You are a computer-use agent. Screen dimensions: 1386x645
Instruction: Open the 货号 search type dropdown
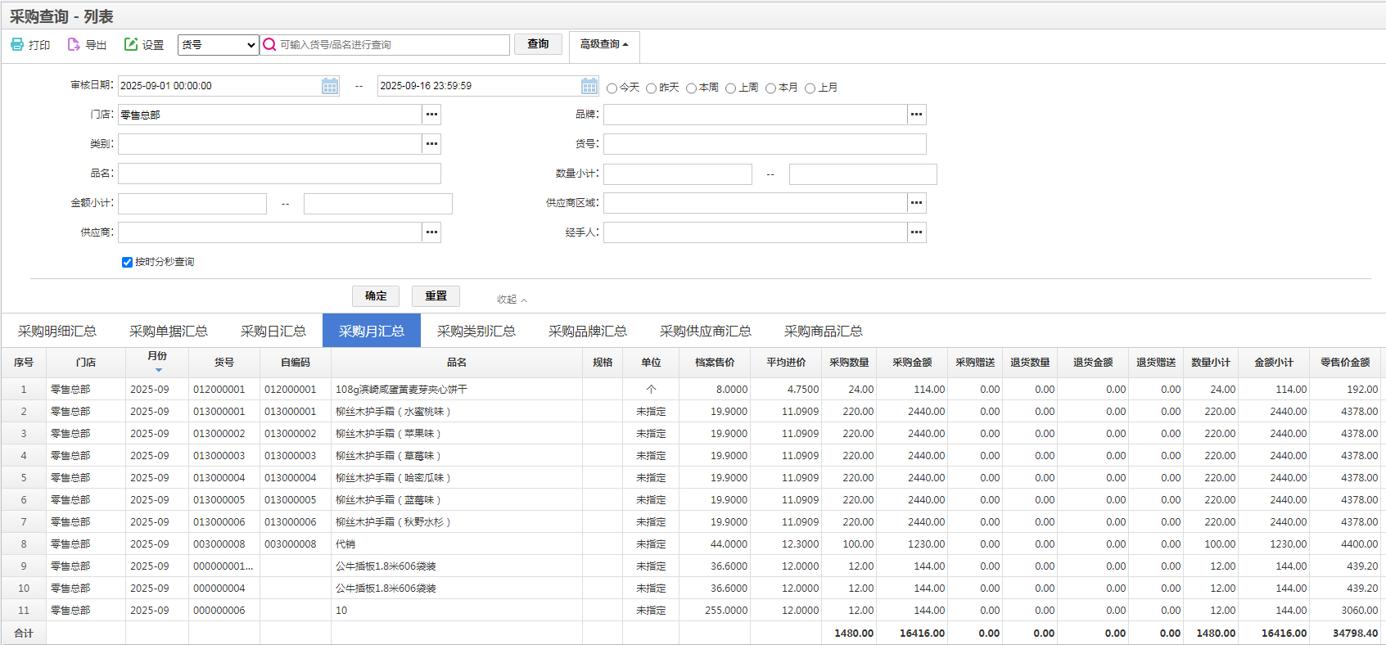[218, 45]
